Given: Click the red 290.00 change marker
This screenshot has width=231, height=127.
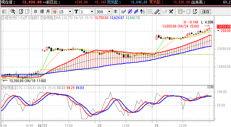Looking at the screenshot, I should click(224, 31).
